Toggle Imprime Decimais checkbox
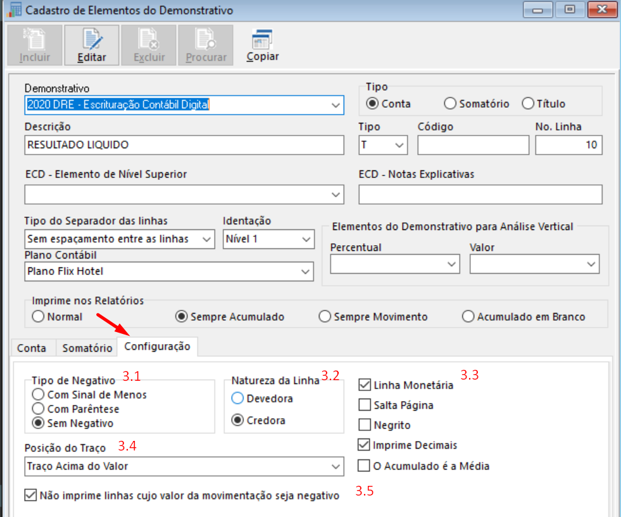Screen dimensions: 621x517 [364, 445]
